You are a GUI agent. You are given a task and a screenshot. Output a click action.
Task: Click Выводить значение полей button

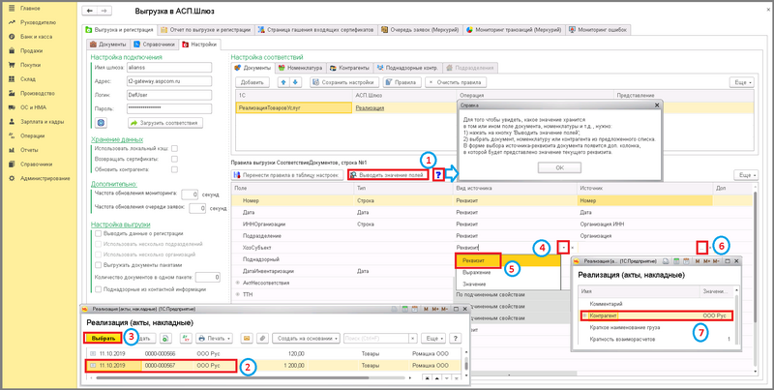click(x=388, y=175)
